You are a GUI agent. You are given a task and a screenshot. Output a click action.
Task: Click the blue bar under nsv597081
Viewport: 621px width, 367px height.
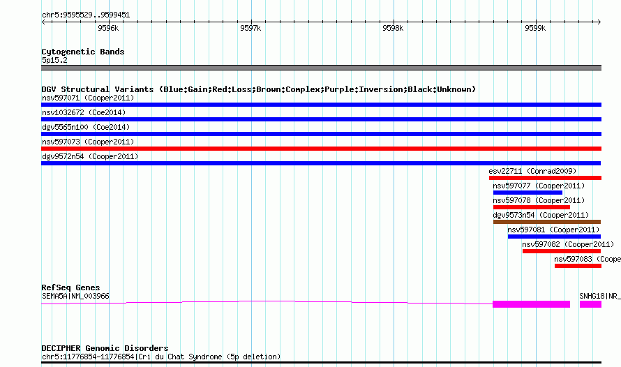[x=554, y=237]
